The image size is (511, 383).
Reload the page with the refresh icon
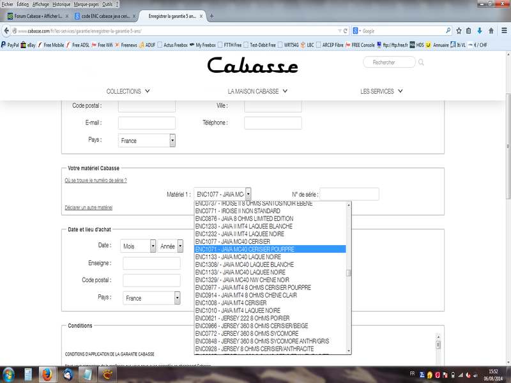(346, 31)
